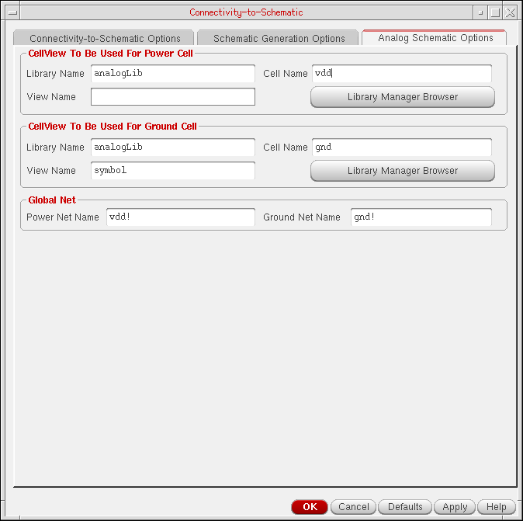Focus the empty Power Cell View Name field
The width and height of the screenshot is (523, 521).
173,97
